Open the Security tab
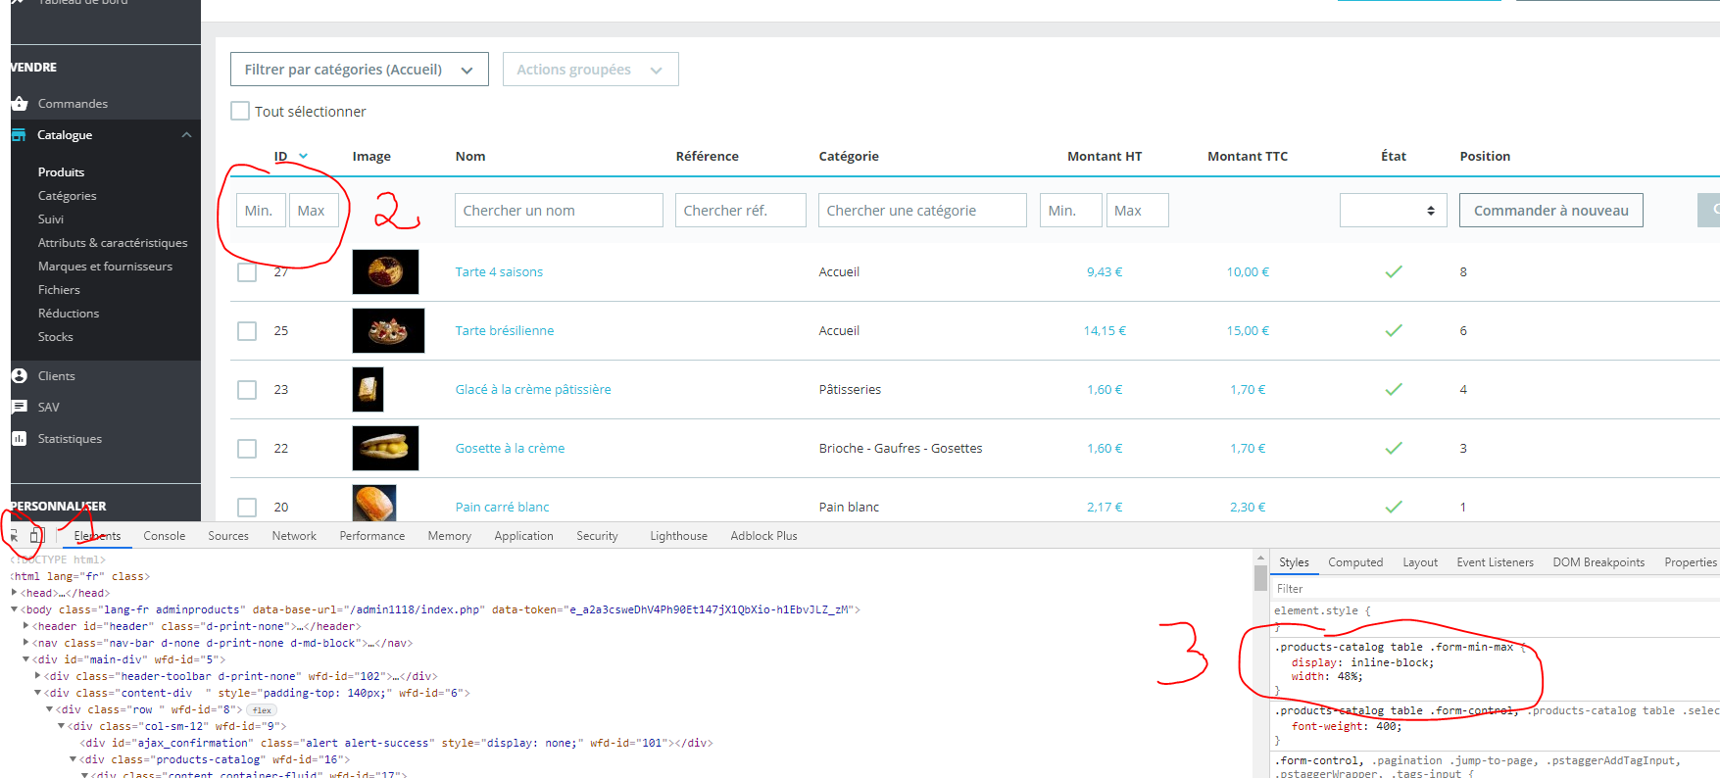1720x778 pixels. click(597, 536)
